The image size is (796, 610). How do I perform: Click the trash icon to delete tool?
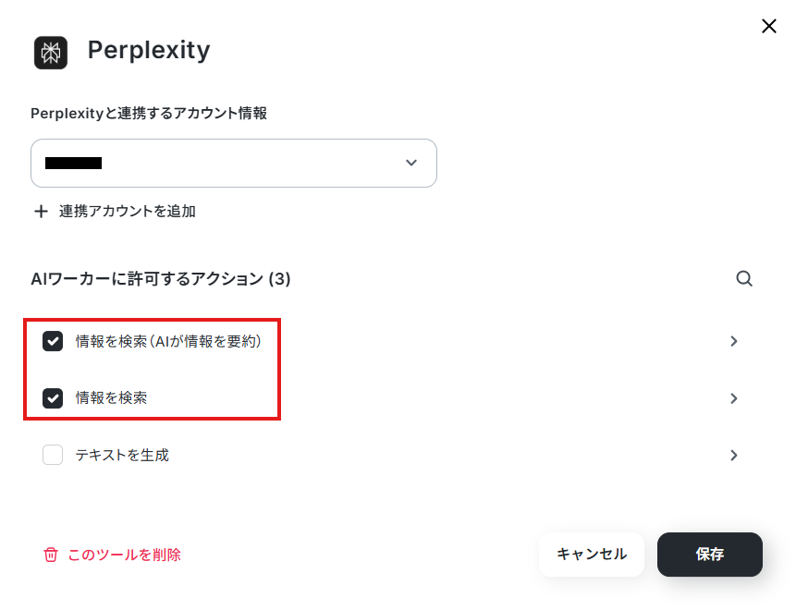click(x=51, y=555)
